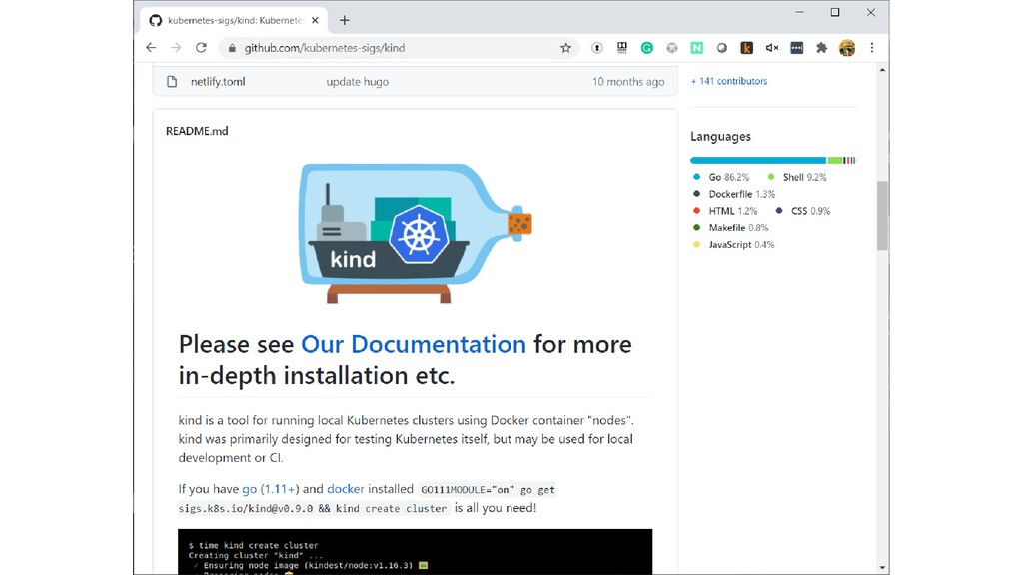
Task: Click the browser forward arrow
Action: point(176,48)
